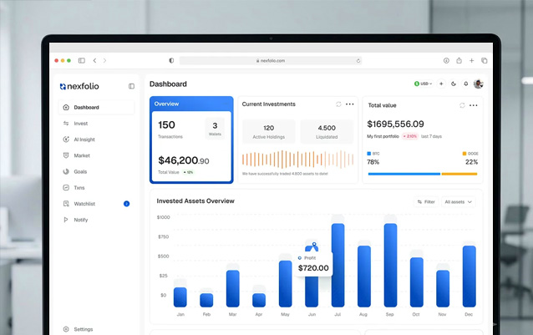Click the Market shield icon

point(66,155)
